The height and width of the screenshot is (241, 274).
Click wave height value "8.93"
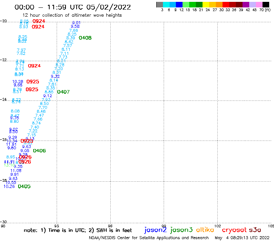coord(24,27)
